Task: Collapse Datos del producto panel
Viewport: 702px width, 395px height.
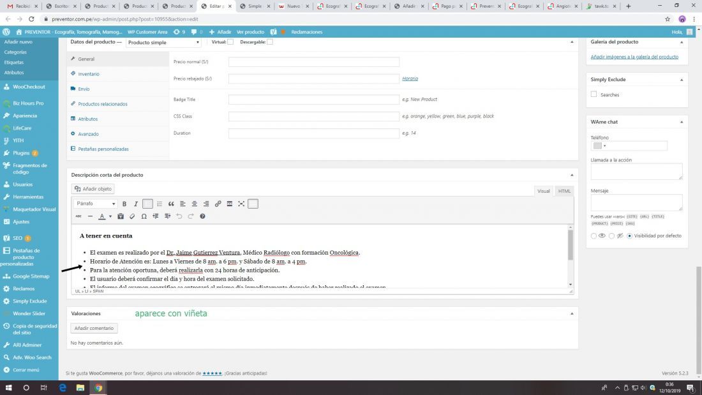Action: tap(572, 41)
